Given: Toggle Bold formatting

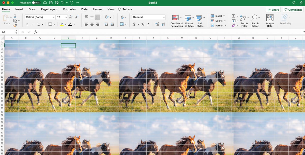Looking at the screenshot, I should click(x=27, y=24).
